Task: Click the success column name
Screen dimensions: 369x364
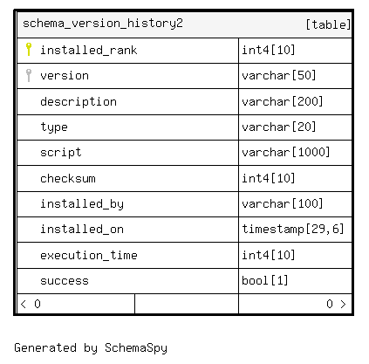Action: point(65,281)
